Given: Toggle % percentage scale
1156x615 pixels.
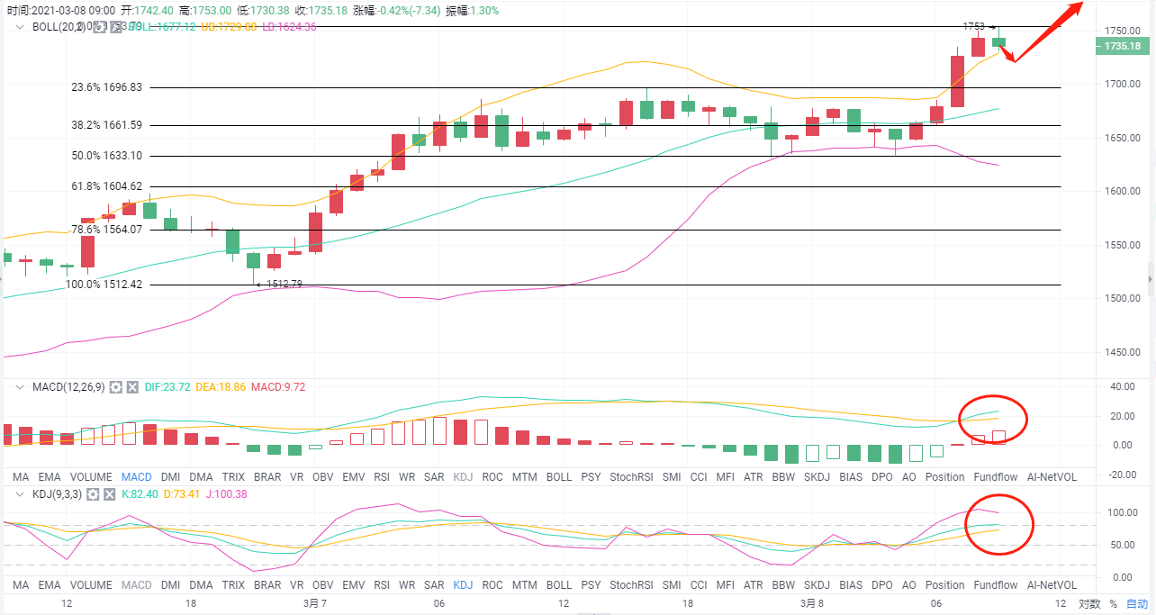Looking at the screenshot, I should [1114, 603].
